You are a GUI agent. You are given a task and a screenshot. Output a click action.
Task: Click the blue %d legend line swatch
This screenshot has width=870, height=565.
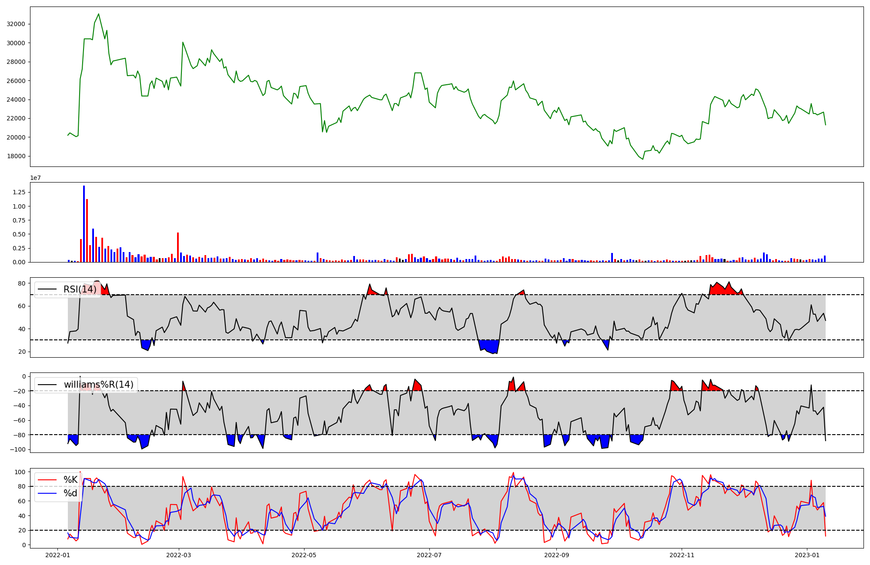pos(47,493)
